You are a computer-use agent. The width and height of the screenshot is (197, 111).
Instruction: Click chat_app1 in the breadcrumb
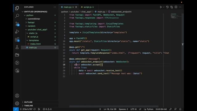[86, 12]
